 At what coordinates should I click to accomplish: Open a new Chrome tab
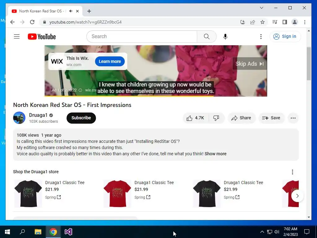pos(89,11)
